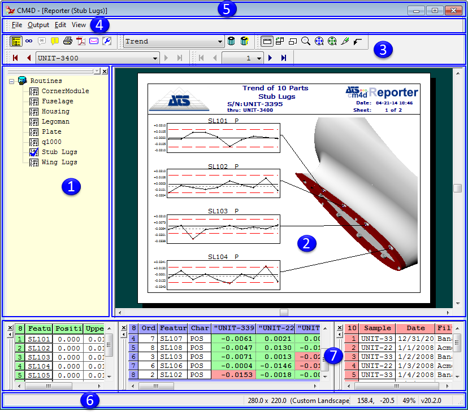Go to next page with blue arrow
Viewport: 468px width, 412px height.
[270, 58]
